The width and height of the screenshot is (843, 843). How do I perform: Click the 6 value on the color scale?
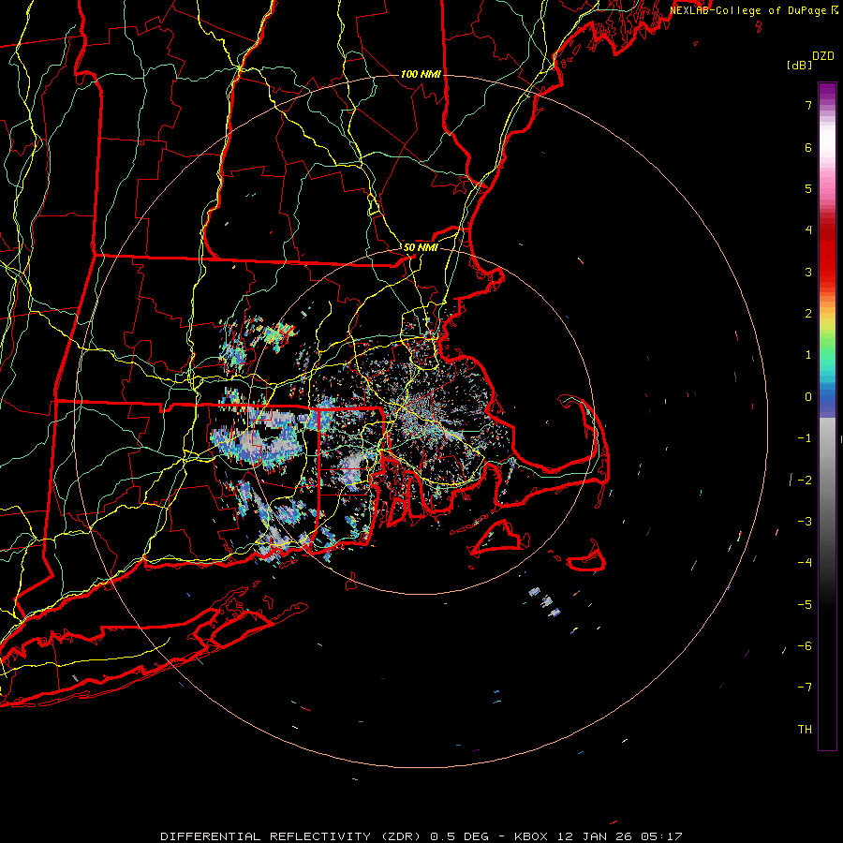pos(808,147)
